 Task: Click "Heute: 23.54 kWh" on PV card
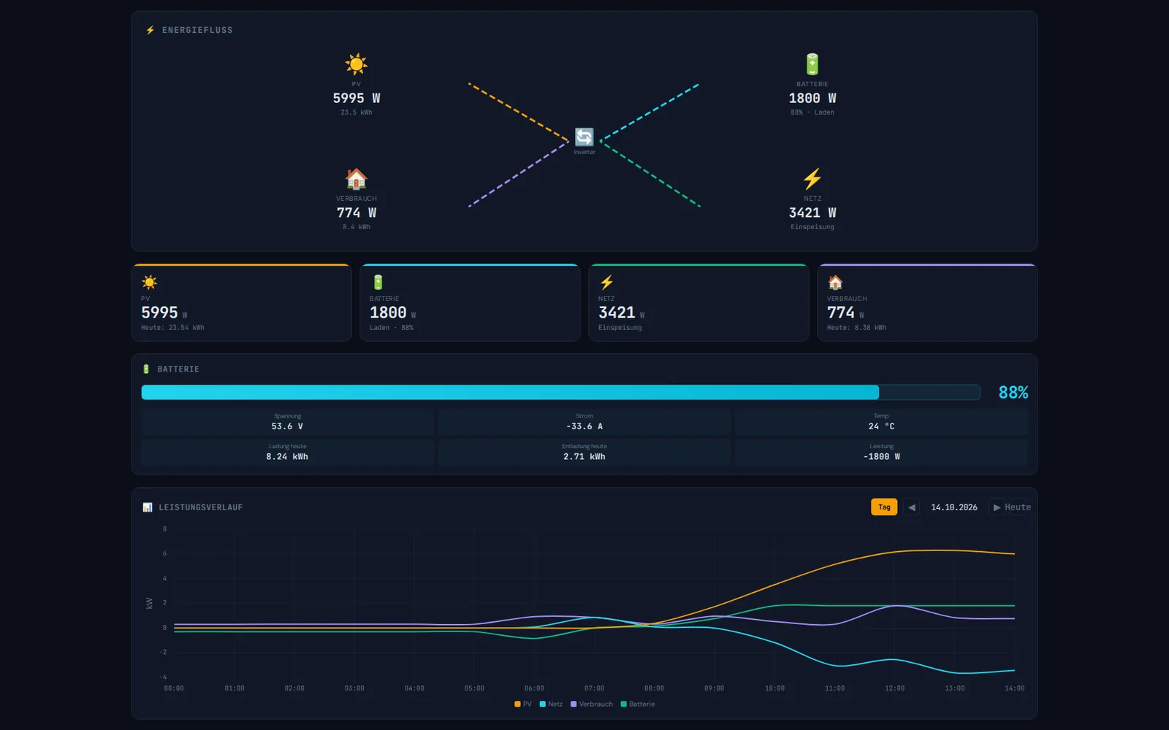[x=172, y=328]
